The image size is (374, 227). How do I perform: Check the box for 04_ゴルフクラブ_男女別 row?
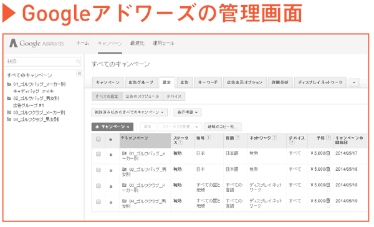(x=98, y=202)
